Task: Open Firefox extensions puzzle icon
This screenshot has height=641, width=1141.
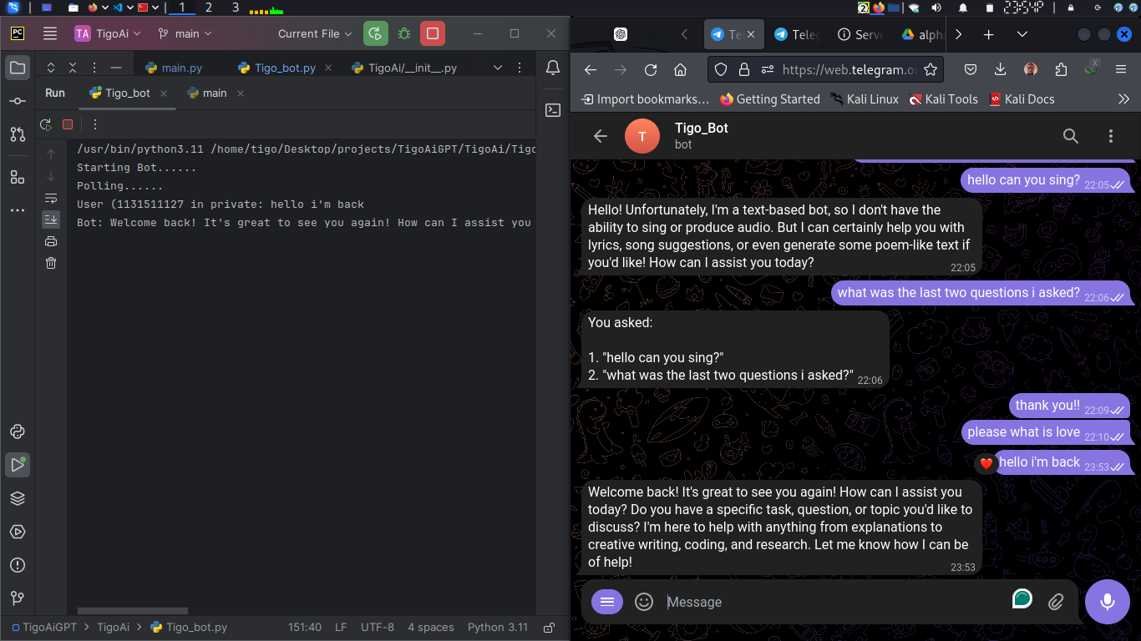Action: pyautogui.click(x=1061, y=70)
